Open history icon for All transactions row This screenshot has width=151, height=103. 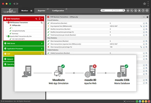(147, 23)
